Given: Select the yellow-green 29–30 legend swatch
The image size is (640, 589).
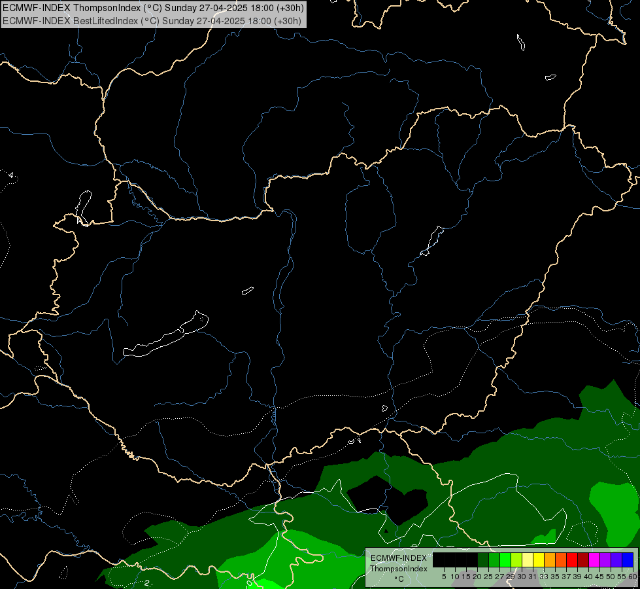Looking at the screenshot, I should point(516,560).
